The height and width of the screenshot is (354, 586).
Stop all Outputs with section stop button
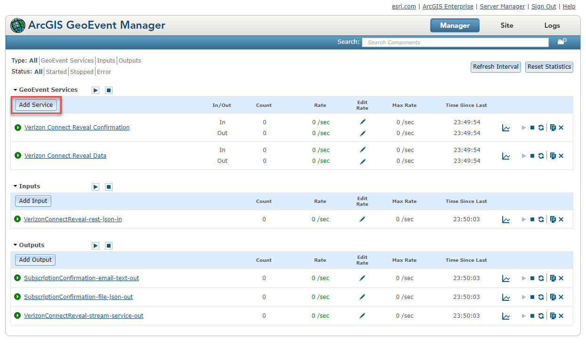coord(109,246)
